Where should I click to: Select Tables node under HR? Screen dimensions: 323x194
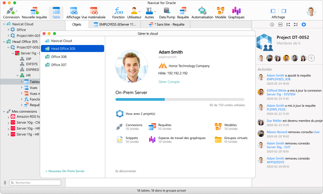pyautogui.click(x=34, y=82)
